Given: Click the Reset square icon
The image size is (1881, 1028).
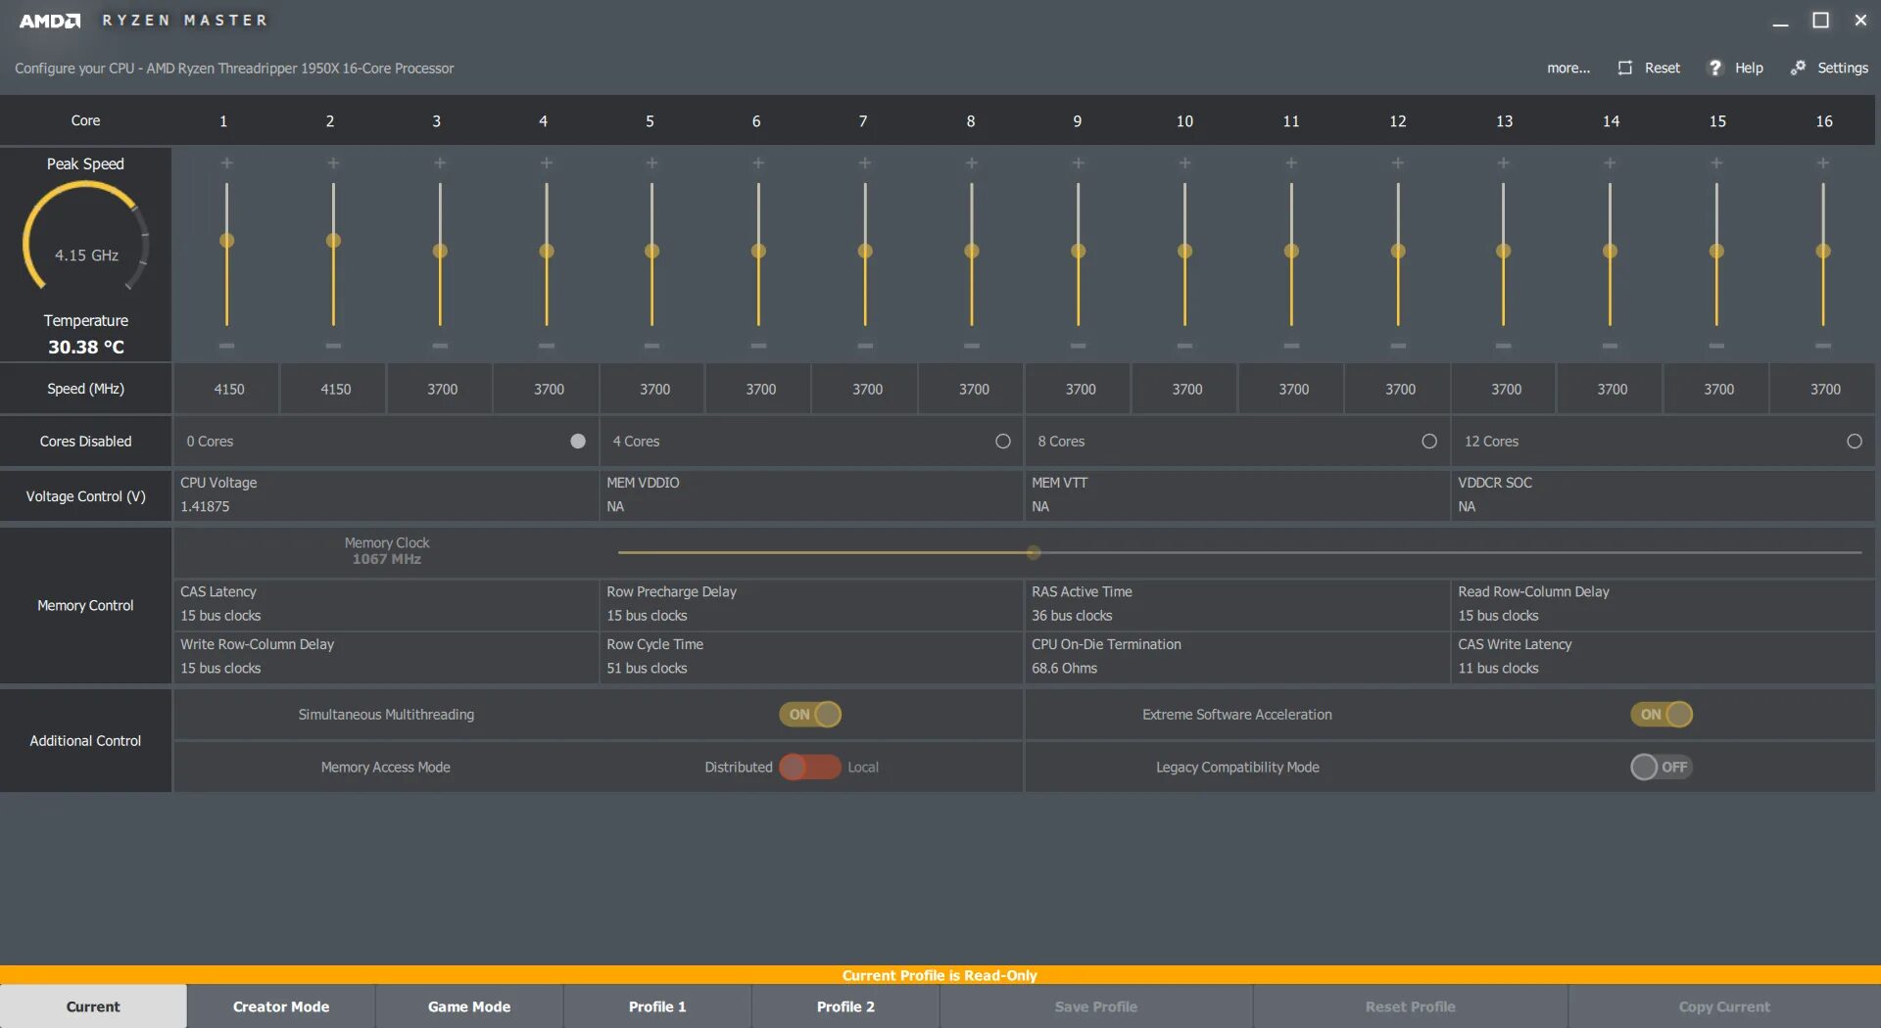Looking at the screenshot, I should click(1625, 68).
